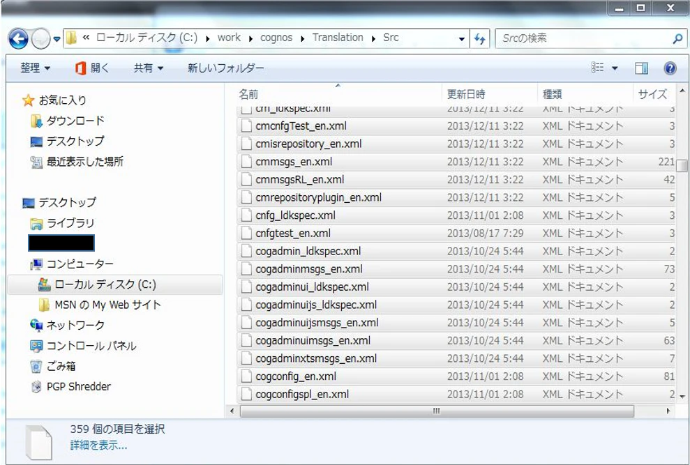690x465 pixels.
Task: Open Help with the question mark icon
Action: 670,68
